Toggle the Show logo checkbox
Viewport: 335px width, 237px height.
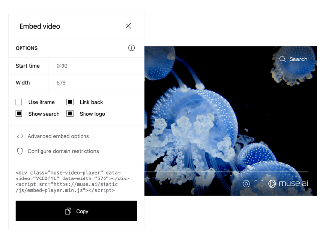click(x=70, y=114)
